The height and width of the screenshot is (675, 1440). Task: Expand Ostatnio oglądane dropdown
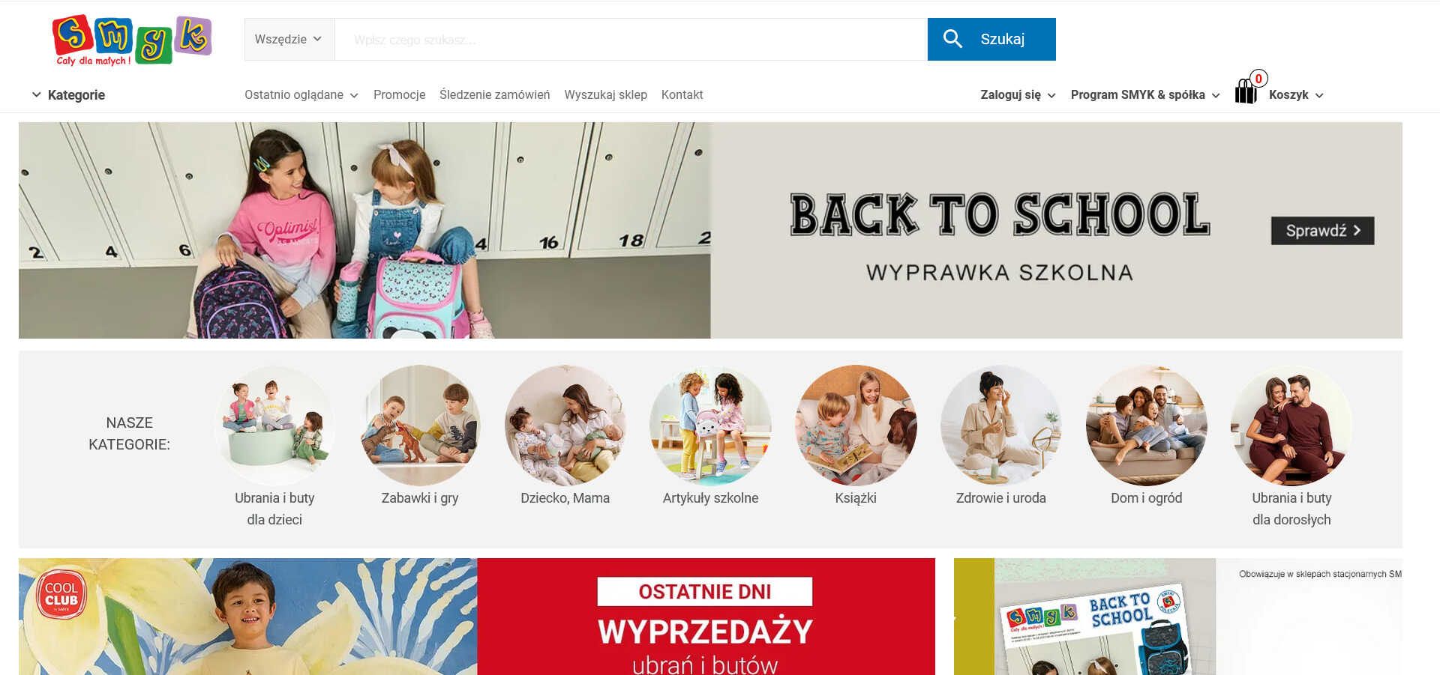point(301,95)
